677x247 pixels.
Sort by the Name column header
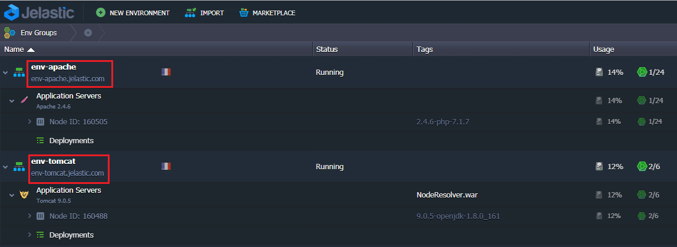coord(156,50)
